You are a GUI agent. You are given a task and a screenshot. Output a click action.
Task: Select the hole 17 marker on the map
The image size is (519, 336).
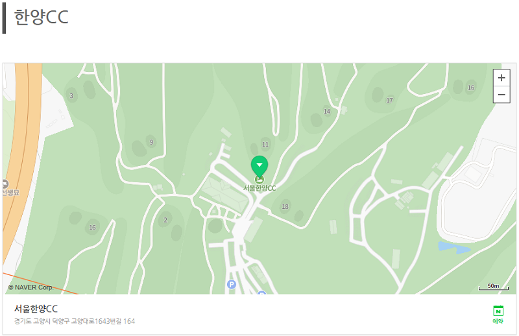(390, 101)
